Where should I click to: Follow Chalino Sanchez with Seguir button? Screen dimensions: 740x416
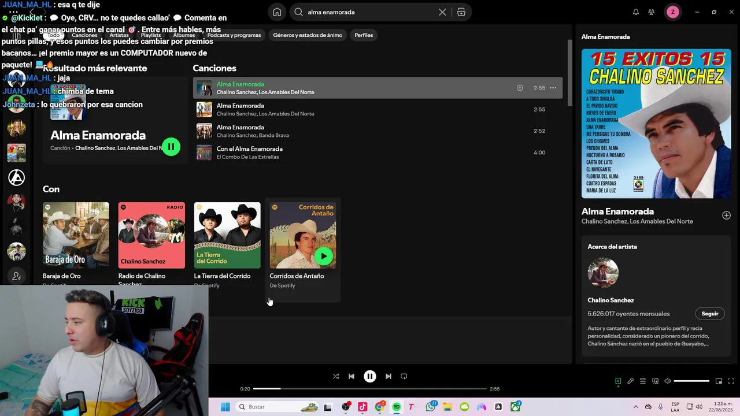click(x=710, y=314)
